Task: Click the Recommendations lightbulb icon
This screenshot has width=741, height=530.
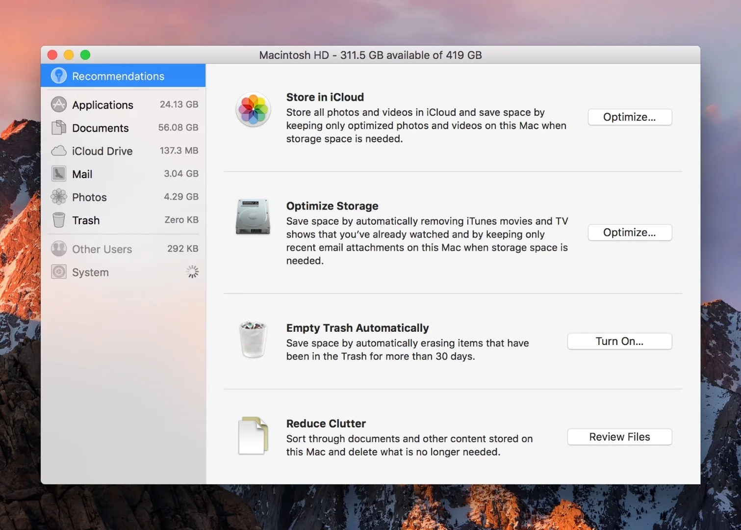Action: coord(58,76)
